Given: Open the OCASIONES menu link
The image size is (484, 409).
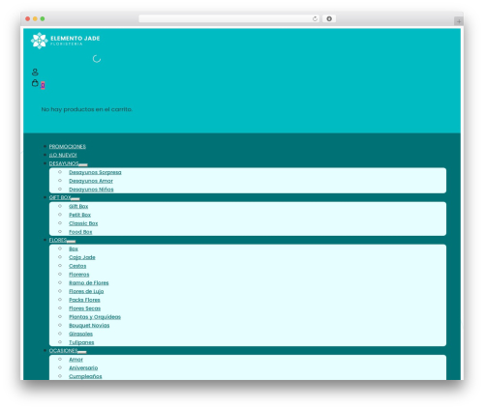Looking at the screenshot, I should pyautogui.click(x=63, y=351).
